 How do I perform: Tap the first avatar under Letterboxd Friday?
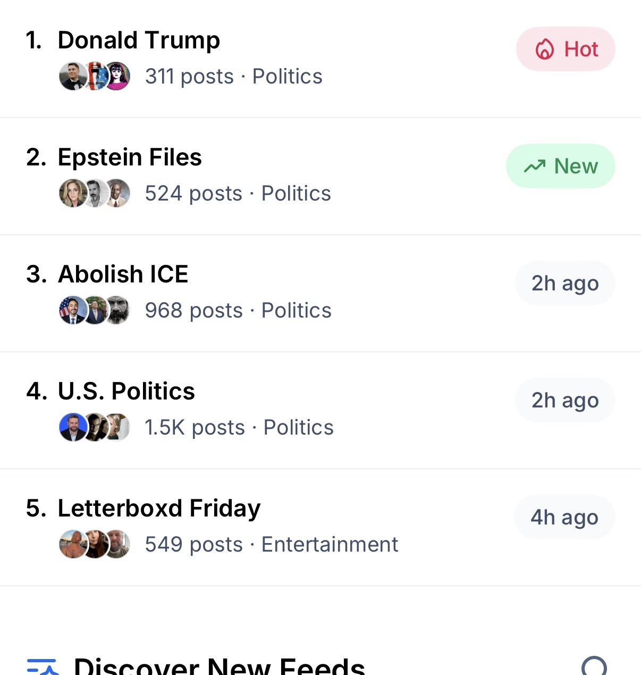(x=73, y=544)
